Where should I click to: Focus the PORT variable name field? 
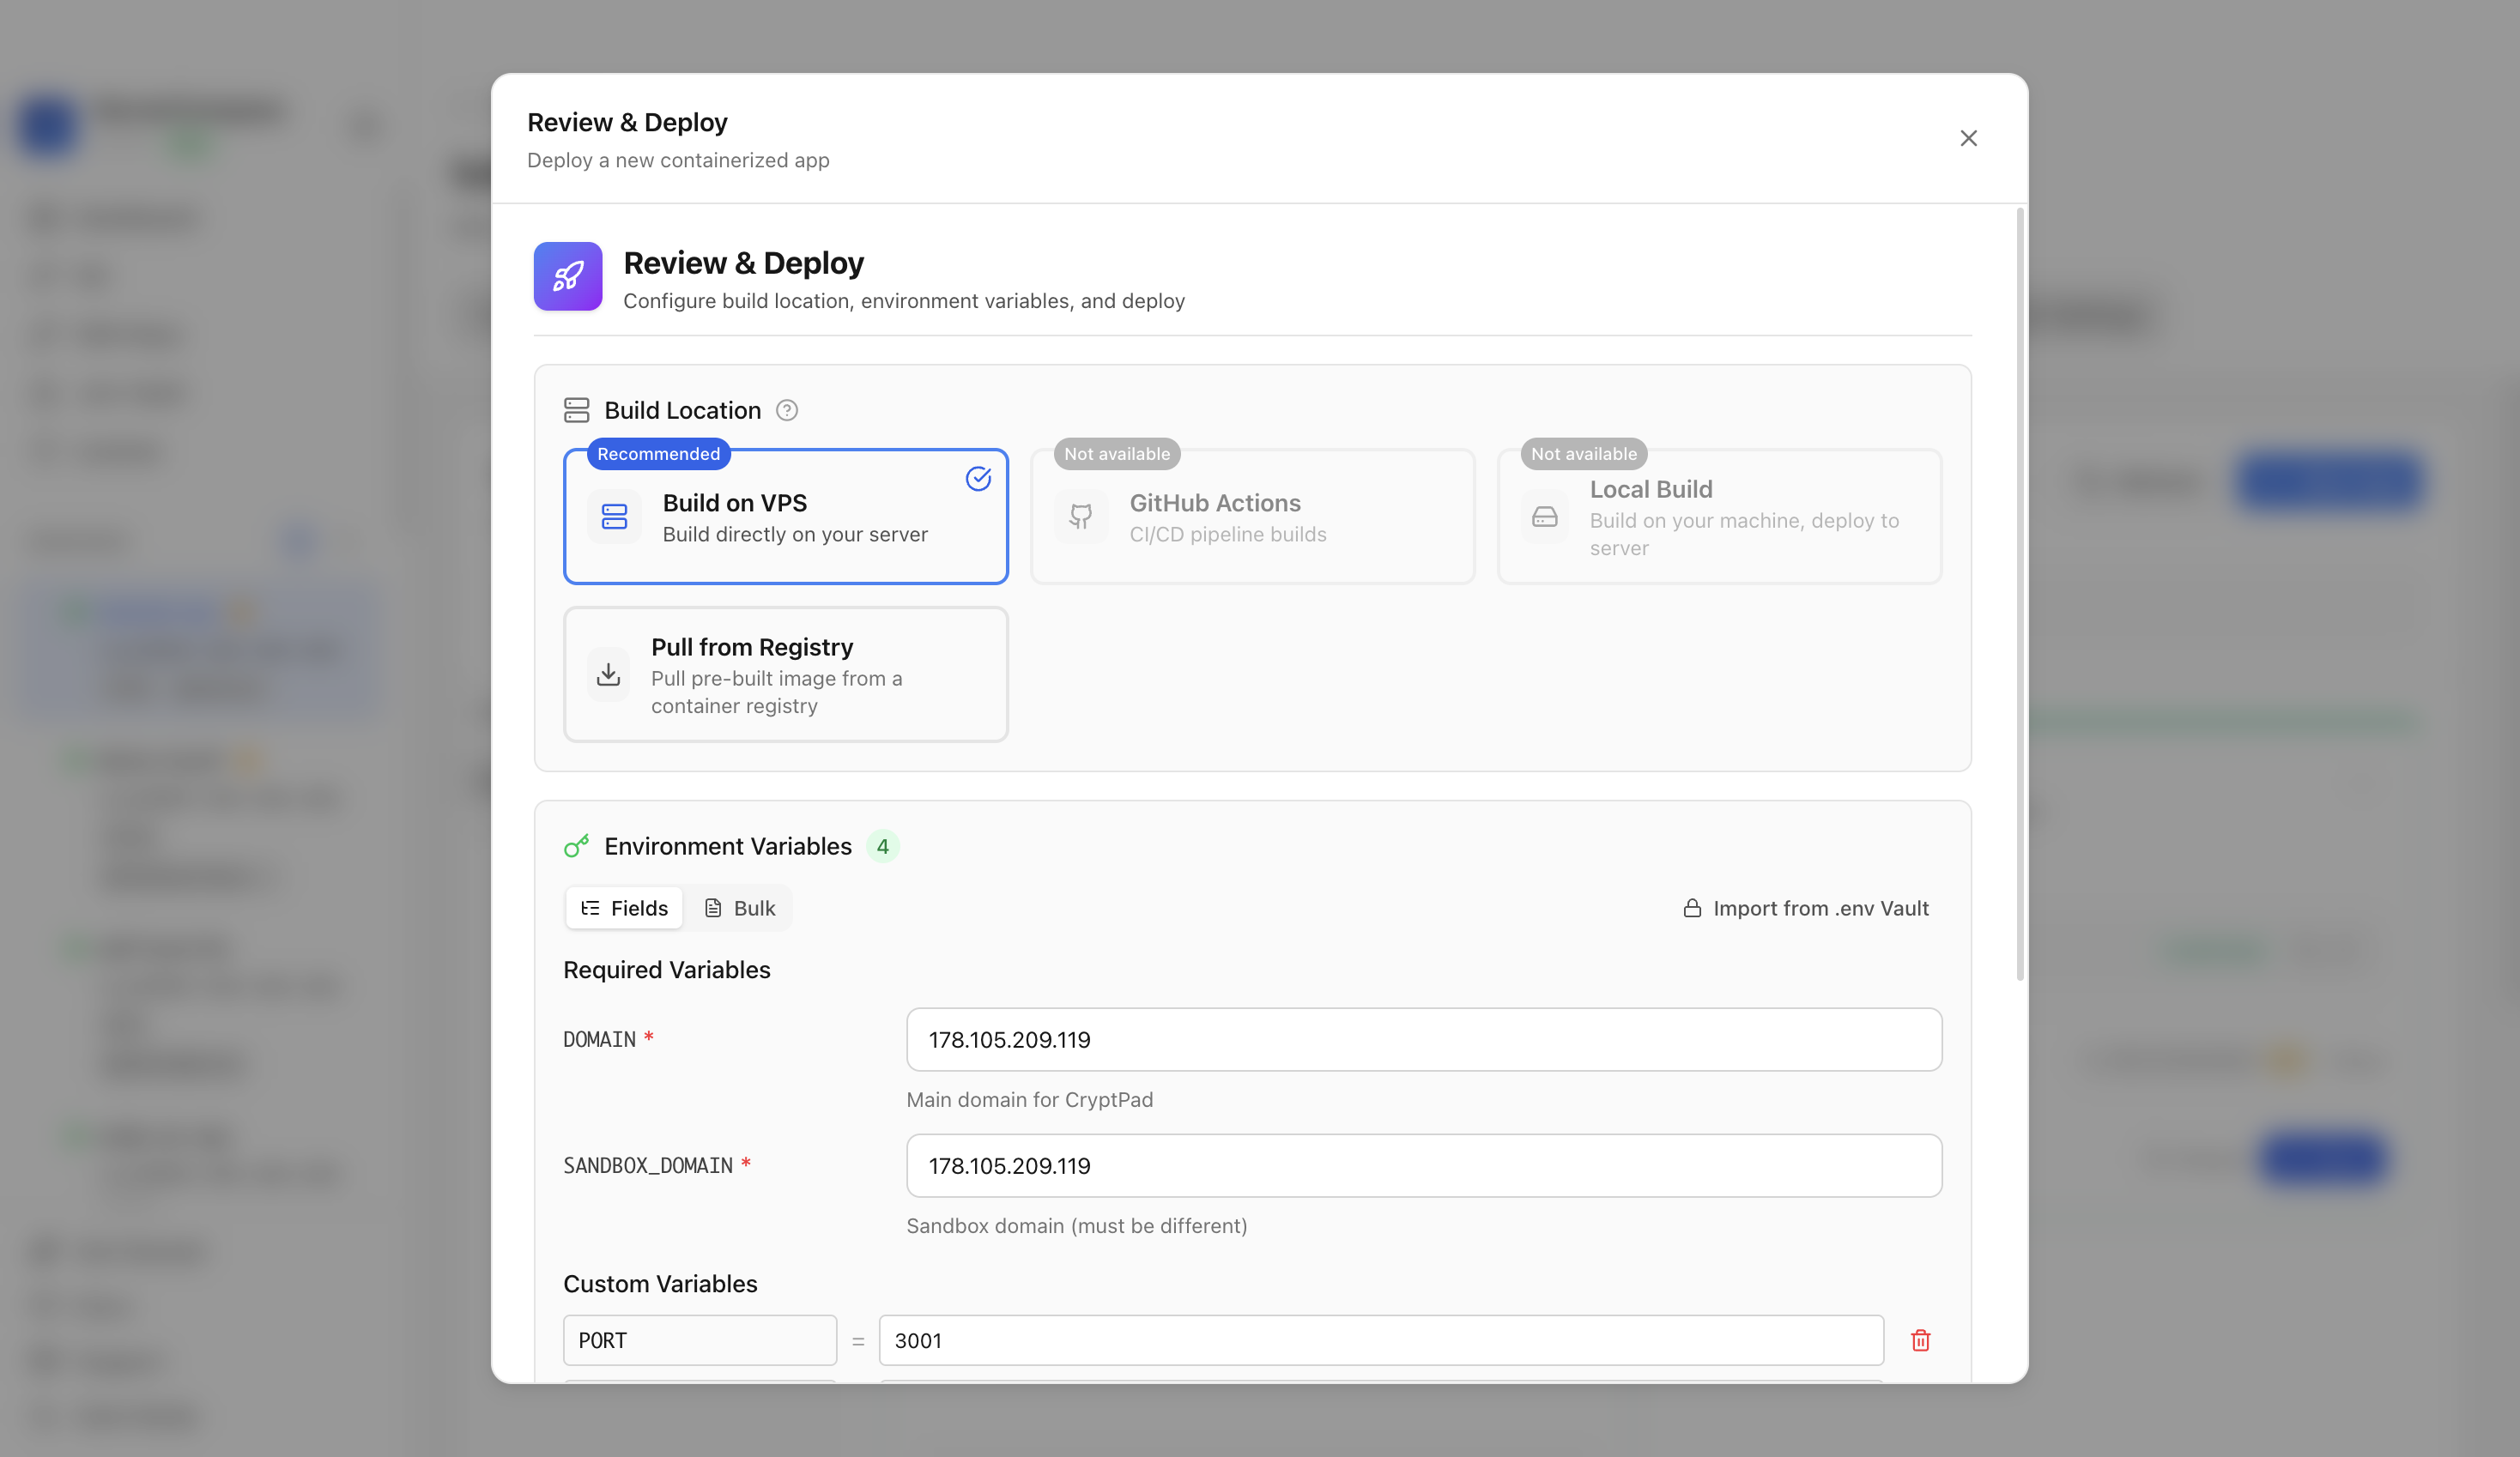pyautogui.click(x=700, y=1340)
